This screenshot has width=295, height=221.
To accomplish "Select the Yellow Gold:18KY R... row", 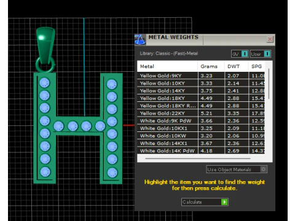I will pos(201,106).
